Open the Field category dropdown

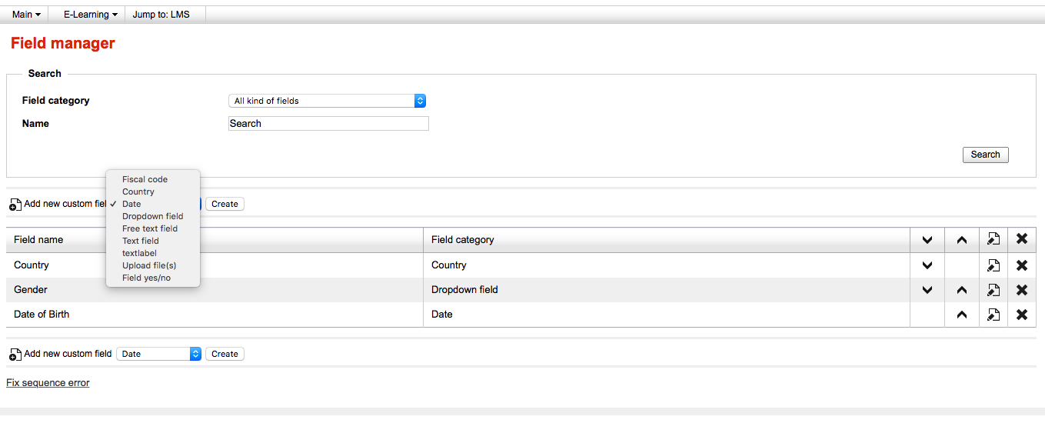pos(327,101)
